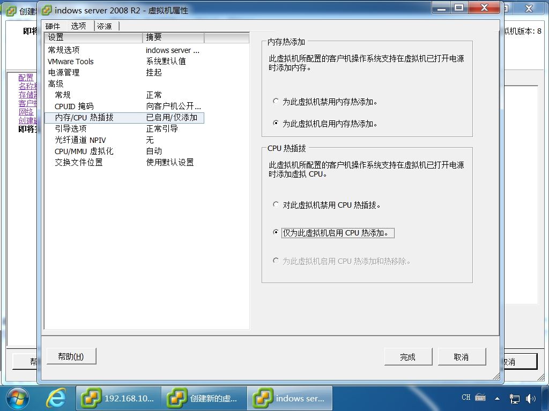Screen dimensions: 549x411
Task: Click the 完成 button
Action: tap(408, 357)
